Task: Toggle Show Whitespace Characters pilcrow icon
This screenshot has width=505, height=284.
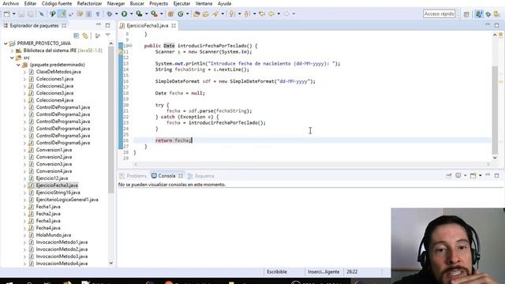Action: coord(98,14)
